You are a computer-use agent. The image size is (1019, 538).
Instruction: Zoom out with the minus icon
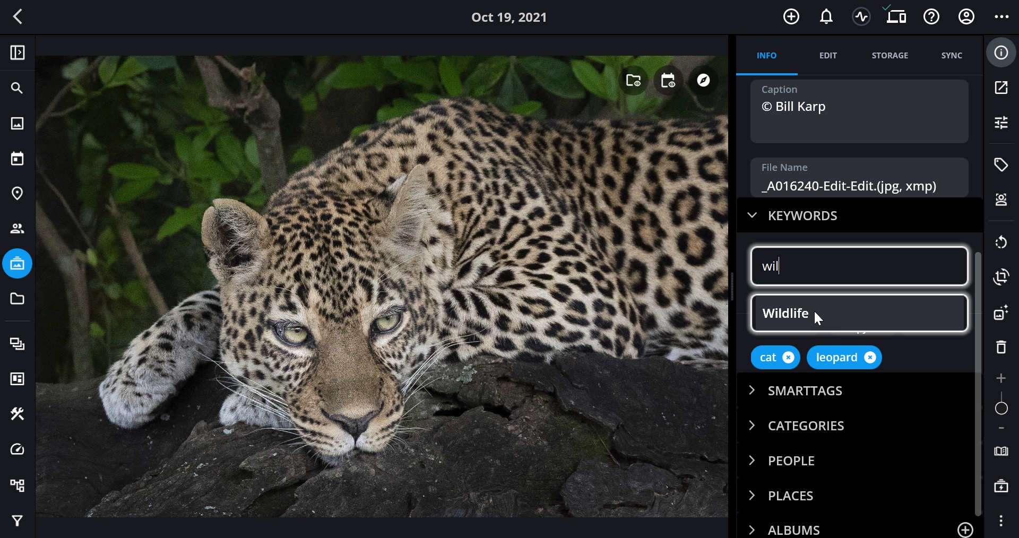[x=1001, y=428]
